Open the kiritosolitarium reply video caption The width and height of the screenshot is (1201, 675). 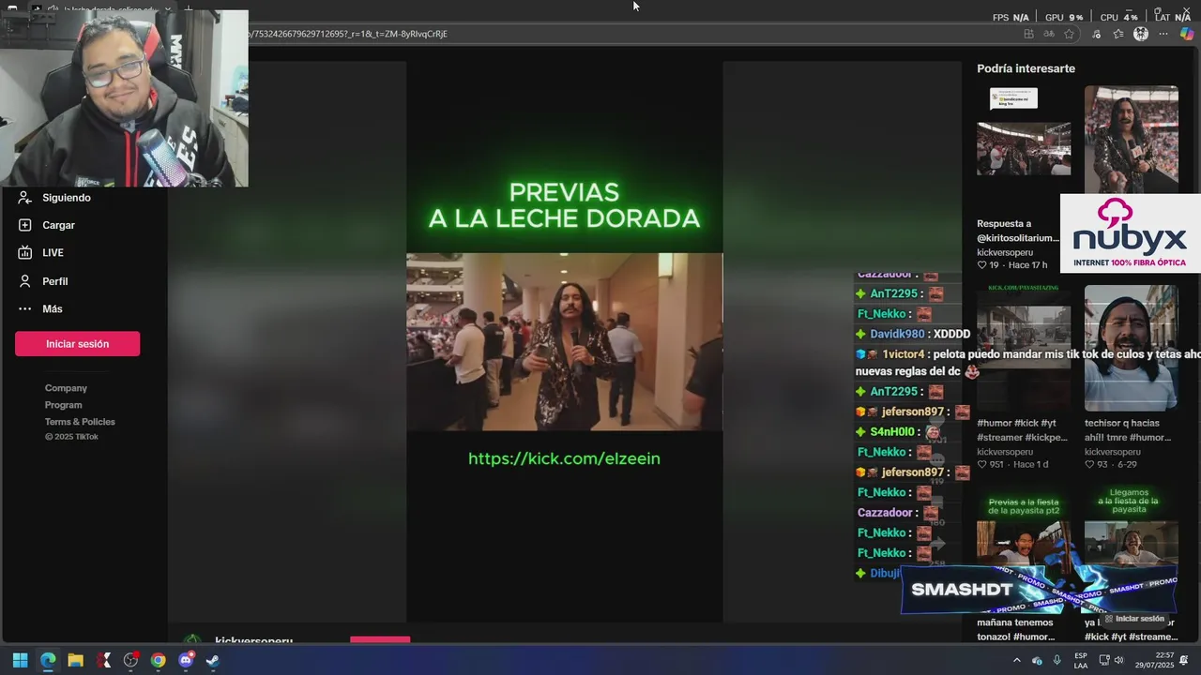point(1017,231)
